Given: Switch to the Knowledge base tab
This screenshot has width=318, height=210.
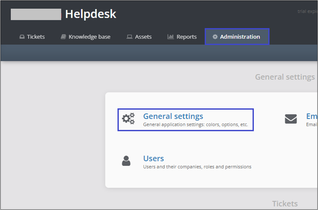Looking at the screenshot, I should click(89, 37).
